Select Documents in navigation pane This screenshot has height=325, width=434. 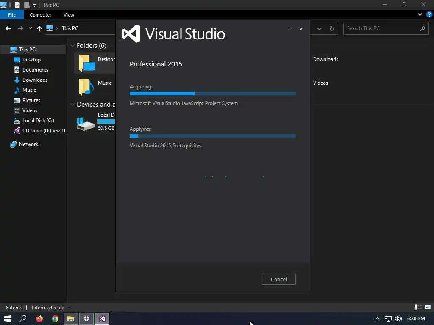click(35, 70)
